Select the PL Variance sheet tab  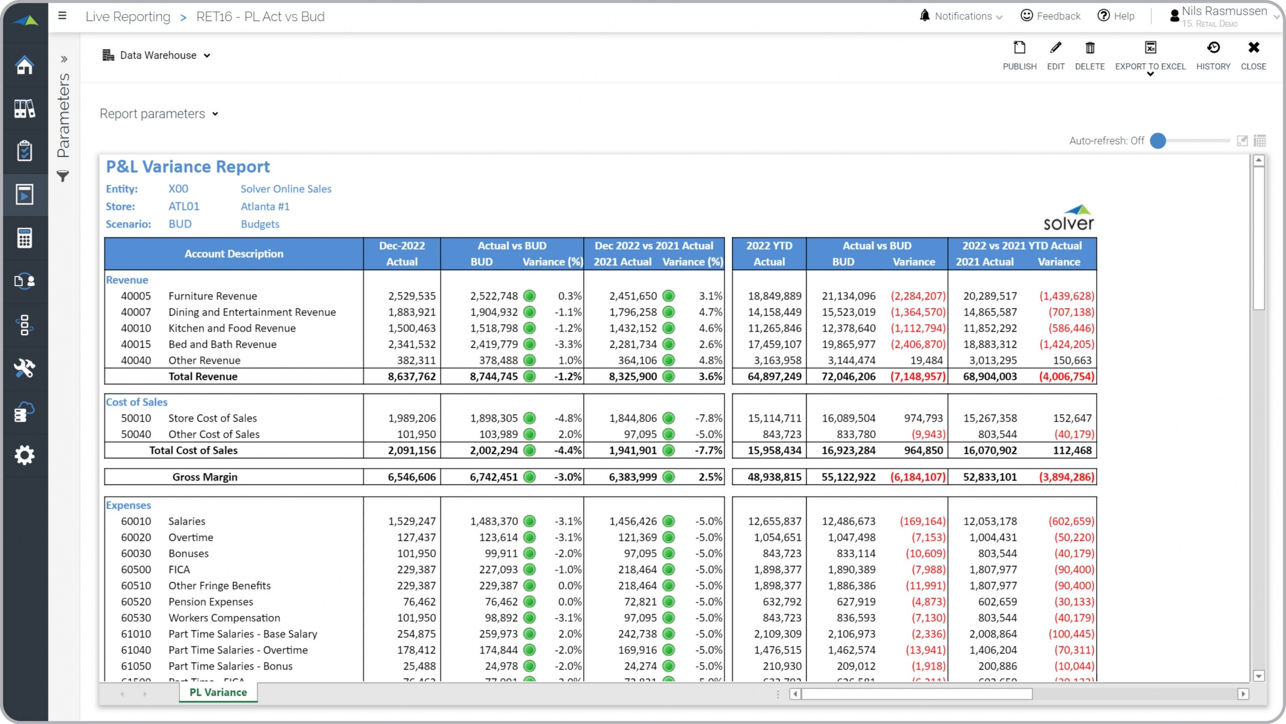[218, 692]
